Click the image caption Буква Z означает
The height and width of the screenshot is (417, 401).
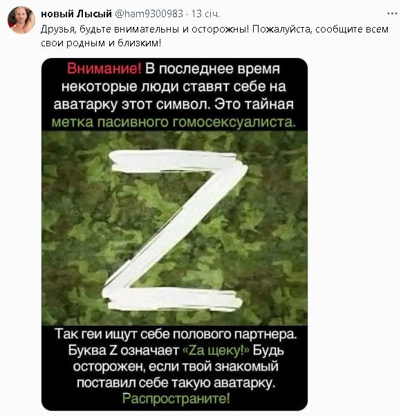click(124, 351)
